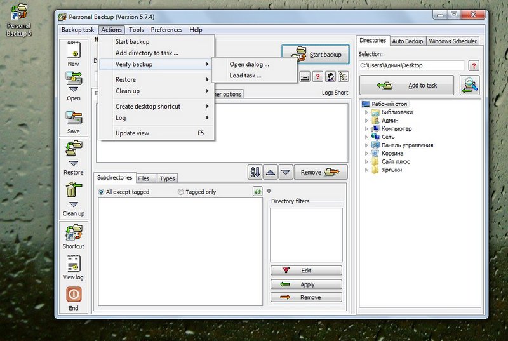Click the person portrait icon in toolbar row

point(330,77)
